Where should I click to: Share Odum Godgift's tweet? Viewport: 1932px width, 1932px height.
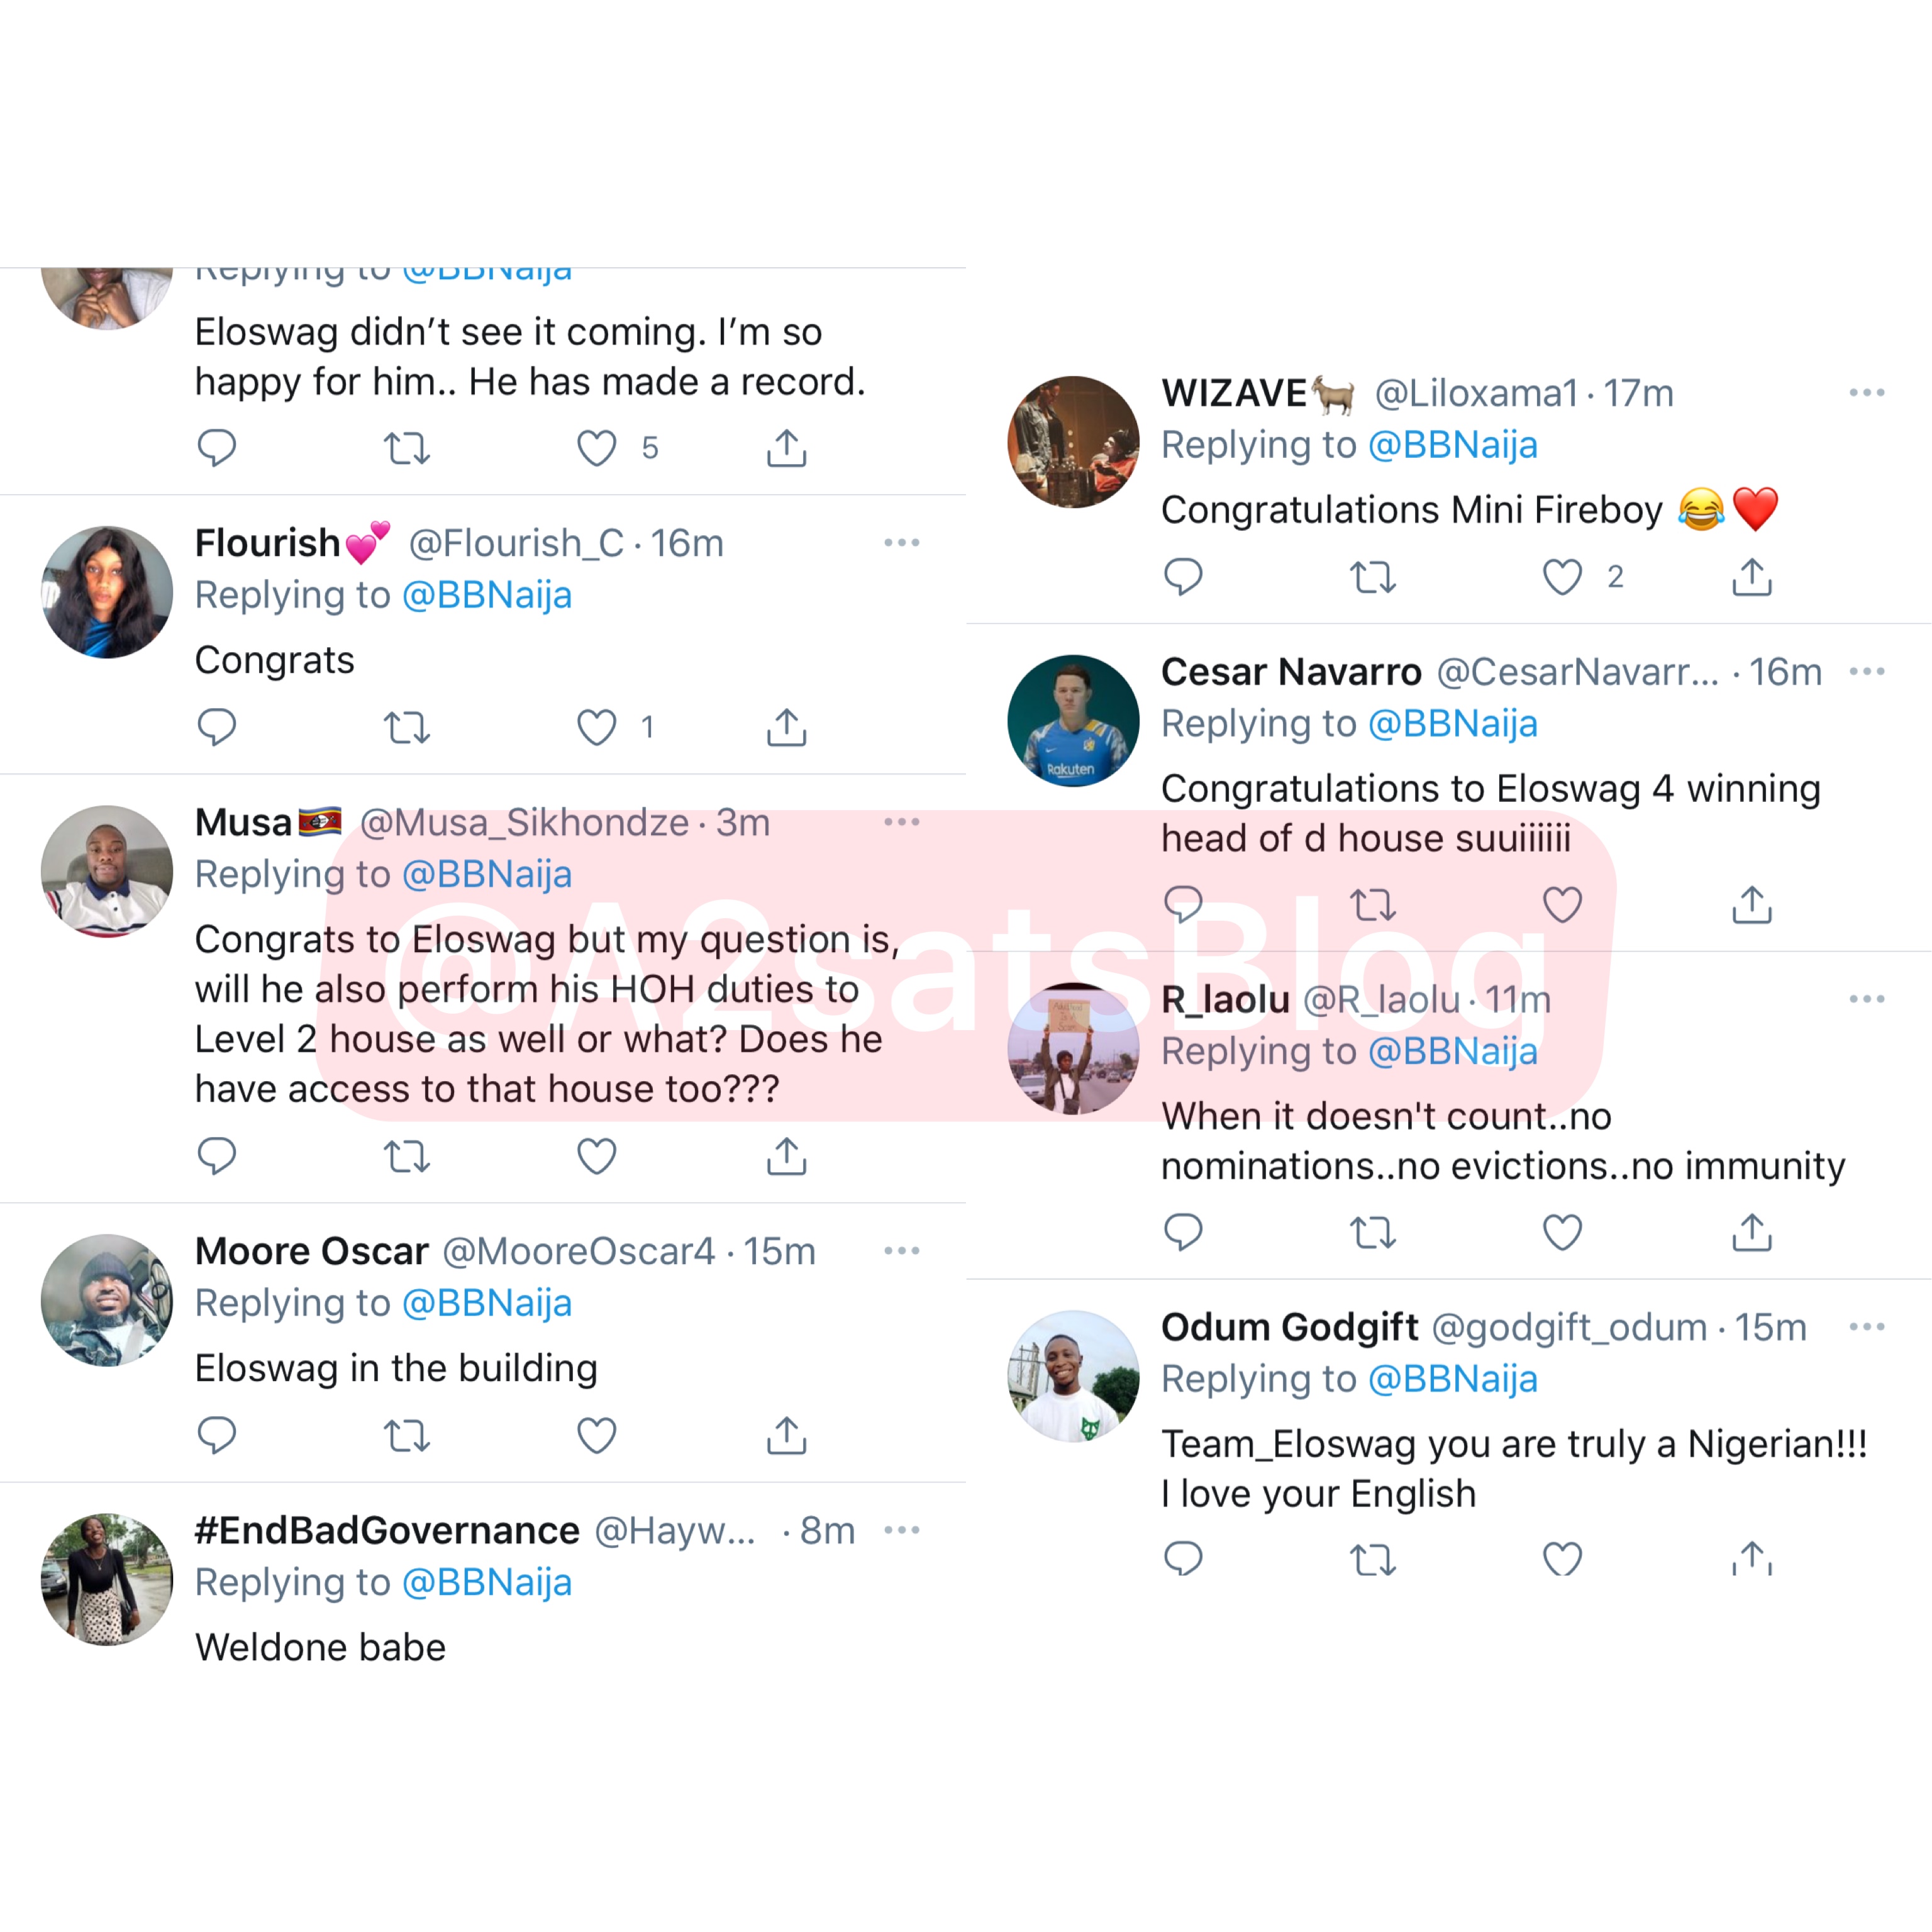(1752, 1559)
